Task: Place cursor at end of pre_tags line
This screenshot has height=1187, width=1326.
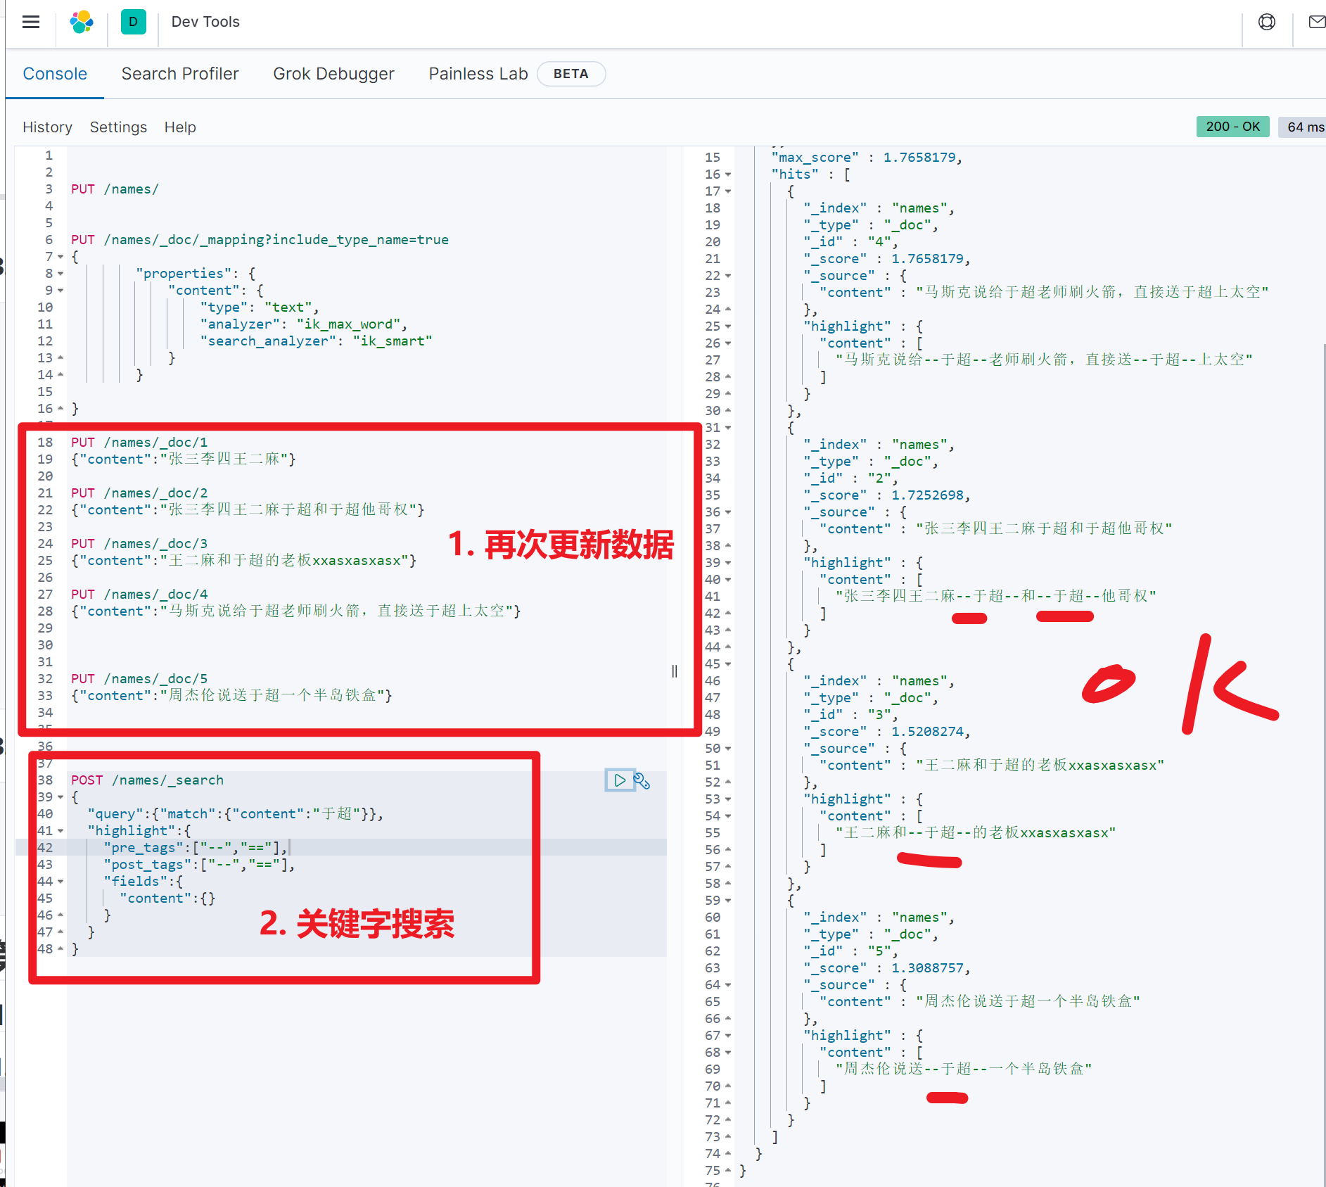Action: point(289,848)
